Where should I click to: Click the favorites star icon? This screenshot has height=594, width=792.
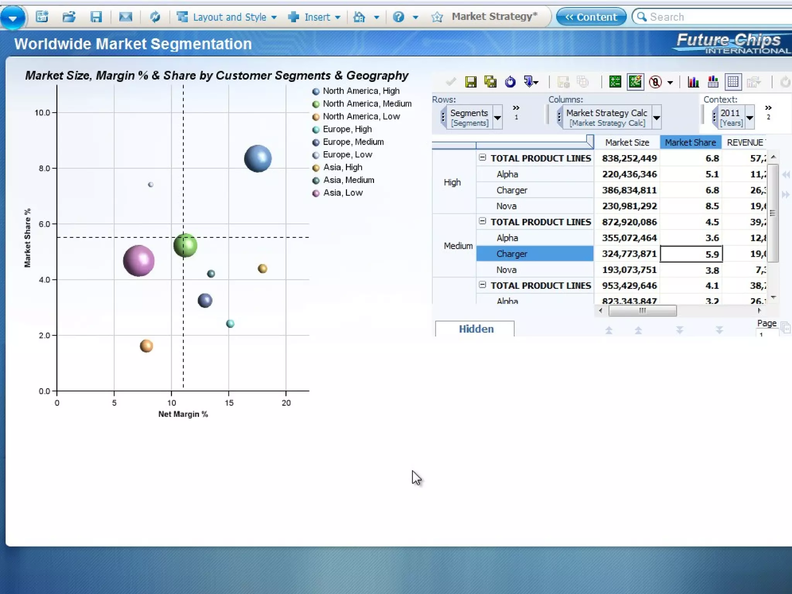(x=437, y=17)
